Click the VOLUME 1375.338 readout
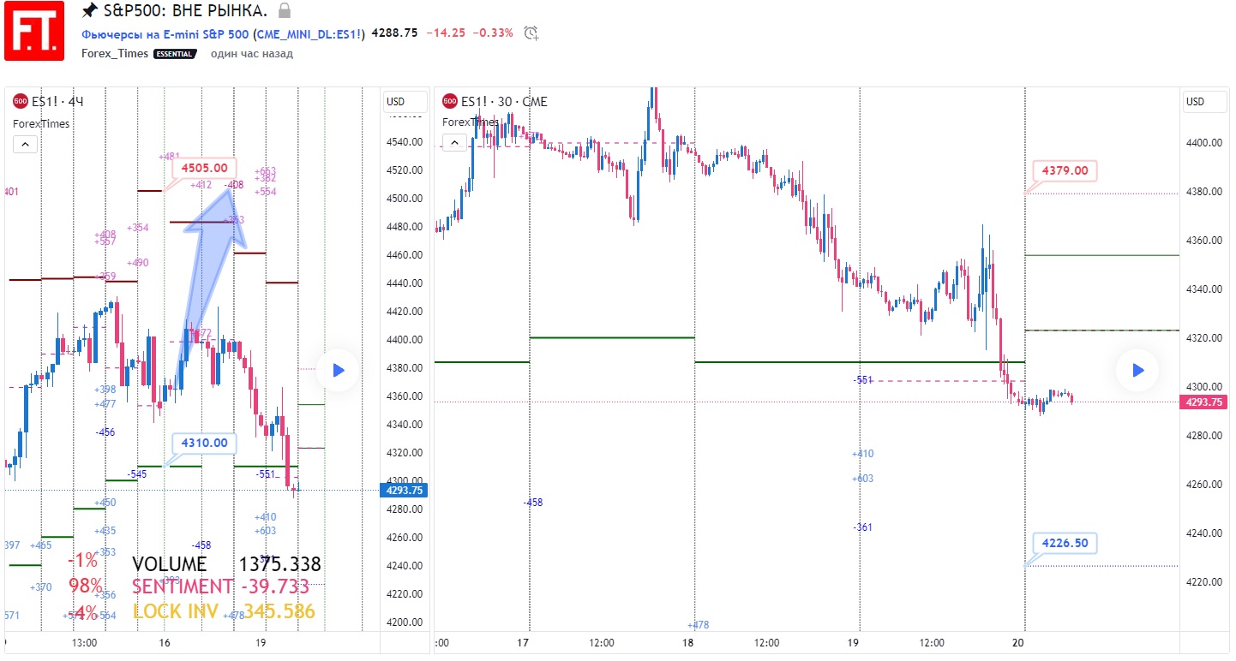 pos(227,564)
